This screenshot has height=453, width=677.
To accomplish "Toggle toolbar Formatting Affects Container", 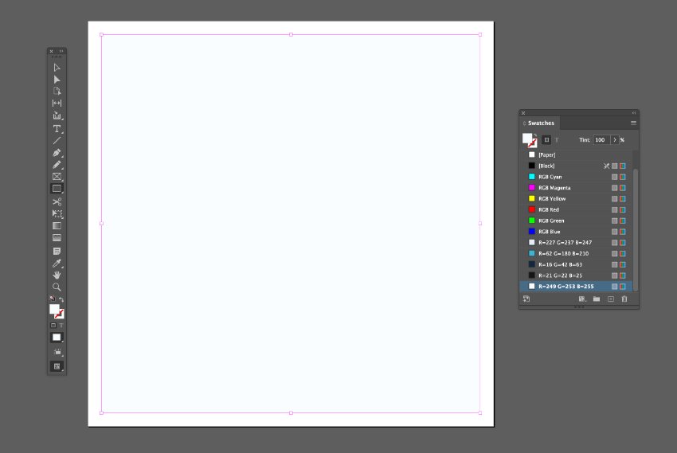I will tap(53, 326).
